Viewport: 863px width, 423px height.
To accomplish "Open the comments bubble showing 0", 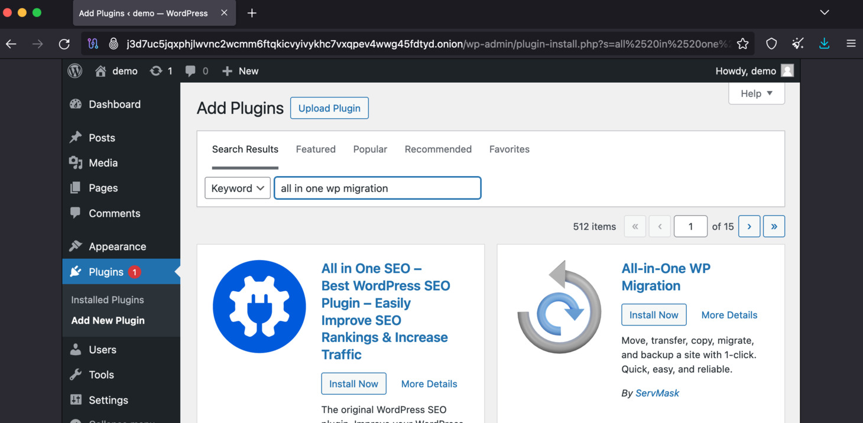I will click(x=197, y=71).
